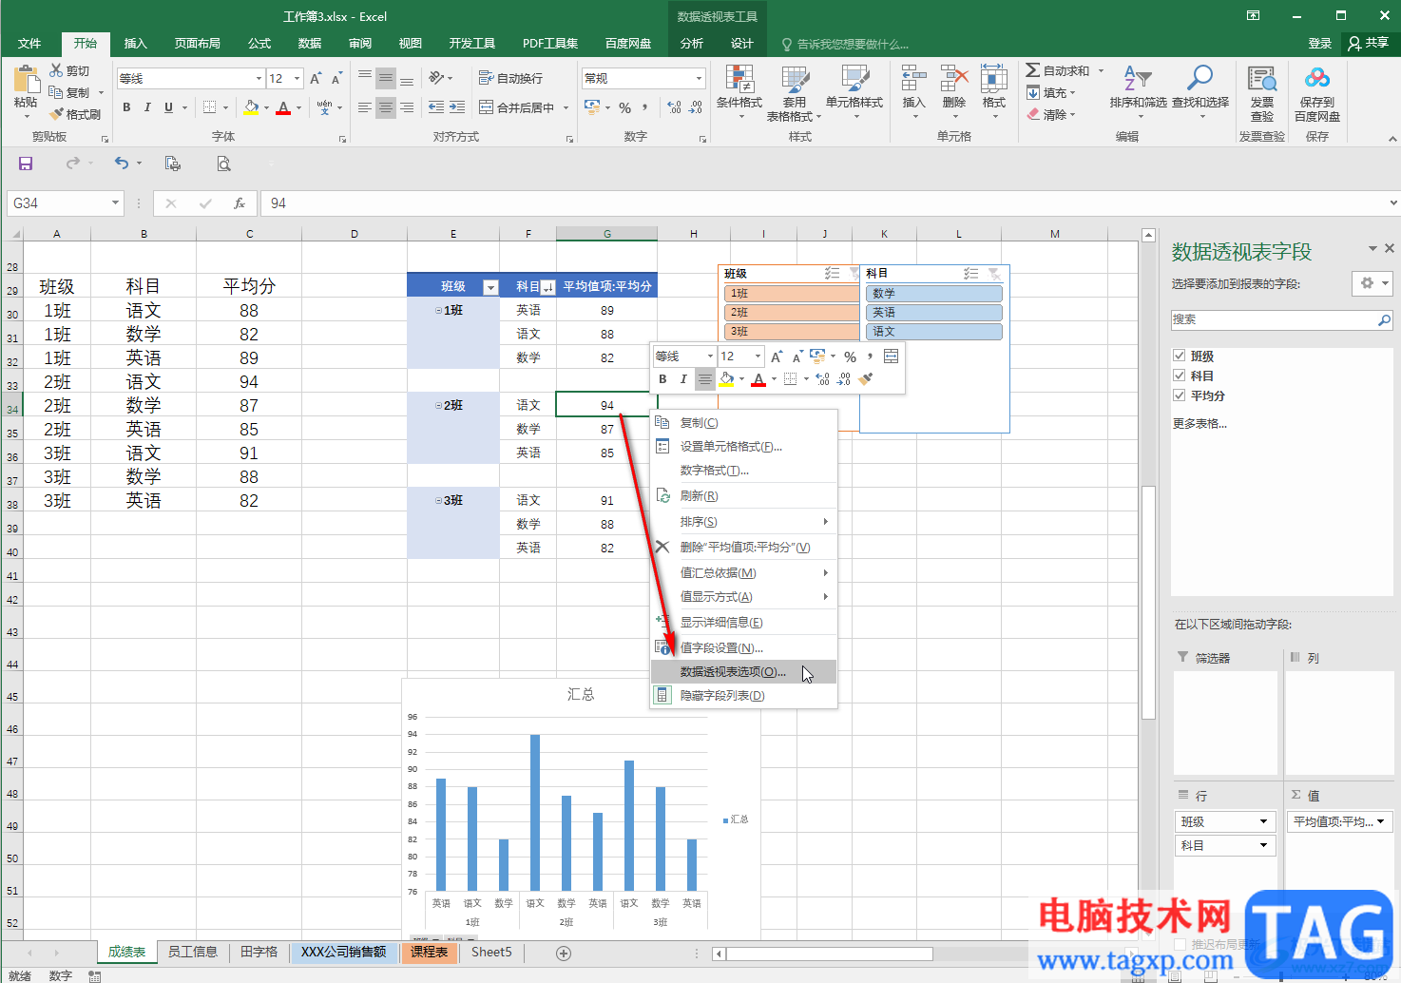Collapse the 2班 group in pivot table
Image resolution: width=1401 pixels, height=983 pixels.
pyautogui.click(x=438, y=406)
